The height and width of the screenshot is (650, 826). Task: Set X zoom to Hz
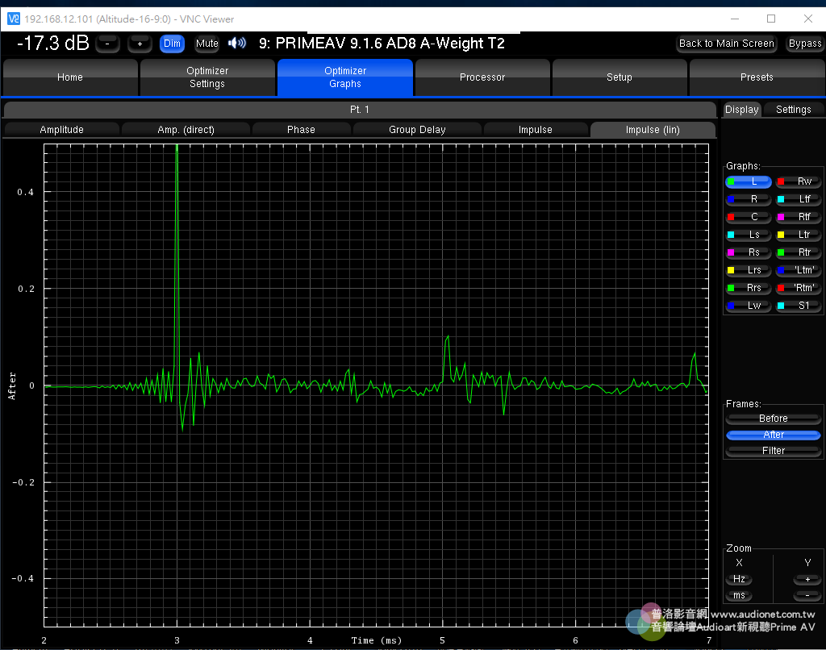coord(739,579)
